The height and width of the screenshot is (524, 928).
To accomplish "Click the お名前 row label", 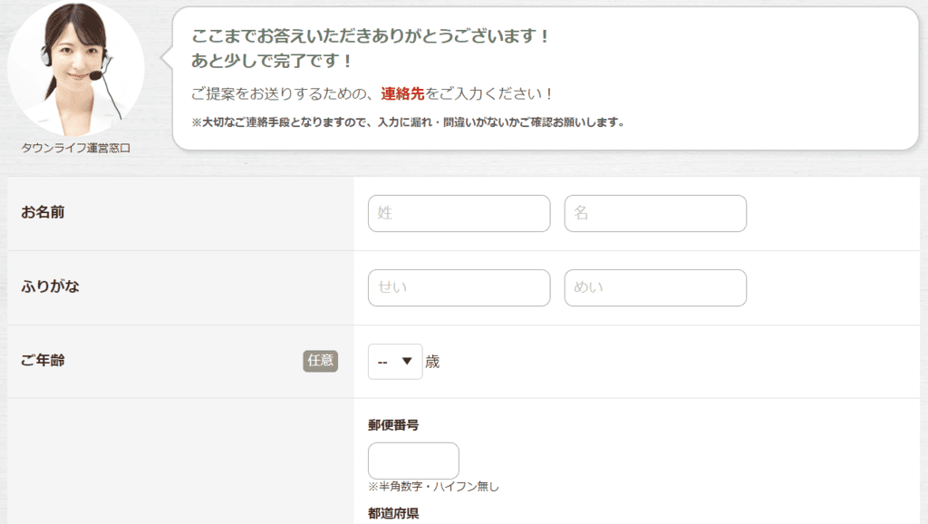I will point(43,212).
